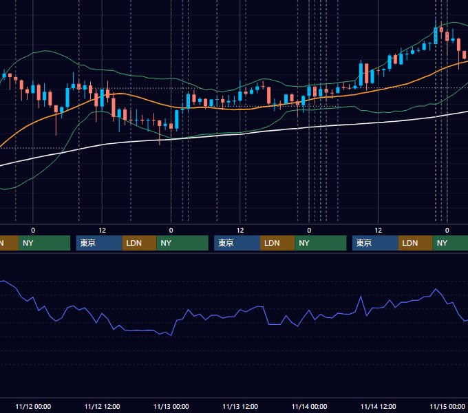Select the LDN session band for 11/13
The height and width of the screenshot is (413, 468).
(x=277, y=243)
